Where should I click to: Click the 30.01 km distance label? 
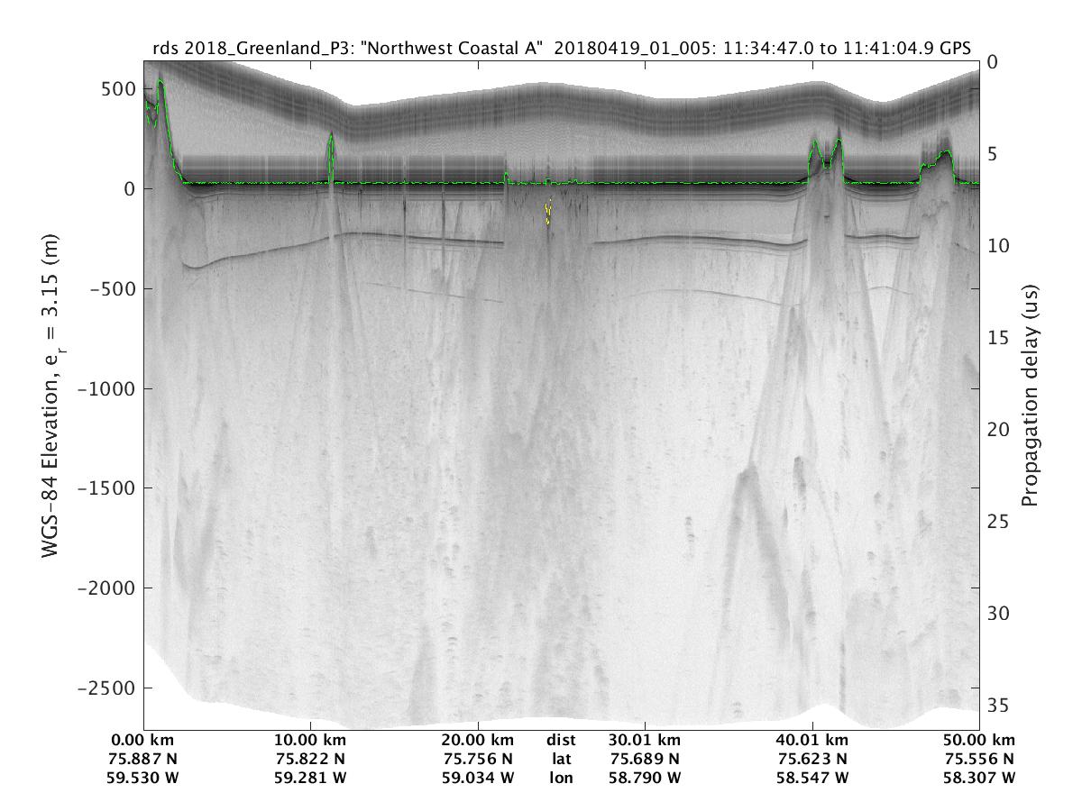(x=645, y=741)
